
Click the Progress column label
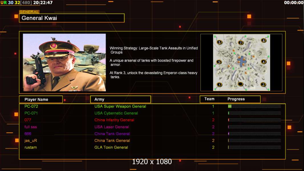[x=236, y=99]
